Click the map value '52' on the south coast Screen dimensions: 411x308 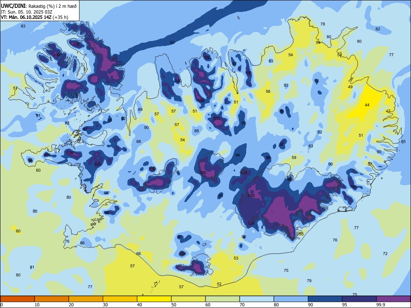(219, 284)
